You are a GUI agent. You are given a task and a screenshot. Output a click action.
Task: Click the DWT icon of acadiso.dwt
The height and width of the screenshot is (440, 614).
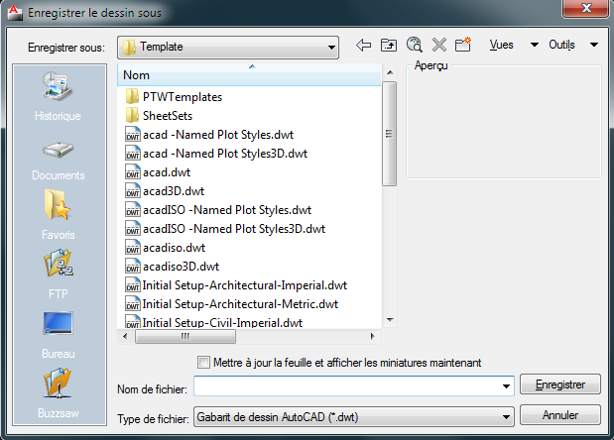[132, 248]
